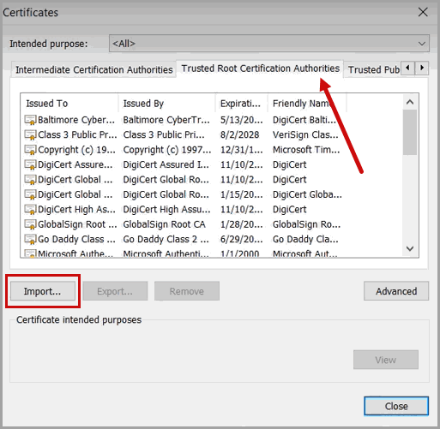
Task: Click 'Microsoft Tim...' friendly name
Action: (x=306, y=150)
